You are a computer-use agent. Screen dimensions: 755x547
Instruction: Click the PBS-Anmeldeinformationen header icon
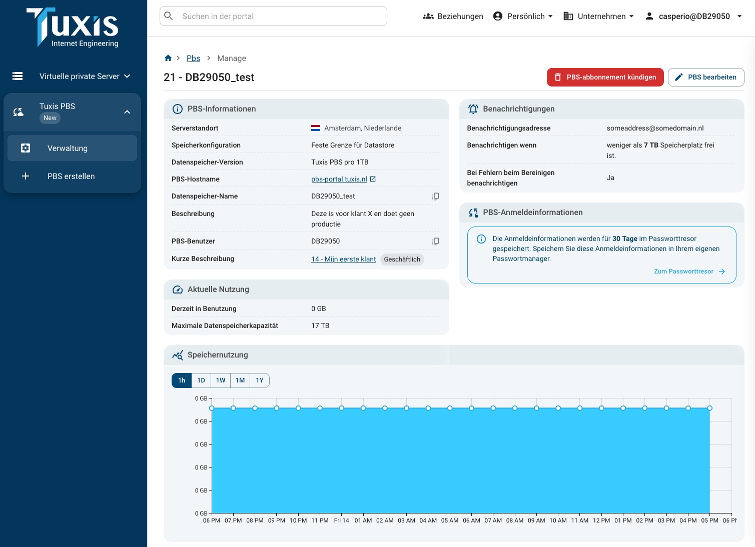(473, 212)
